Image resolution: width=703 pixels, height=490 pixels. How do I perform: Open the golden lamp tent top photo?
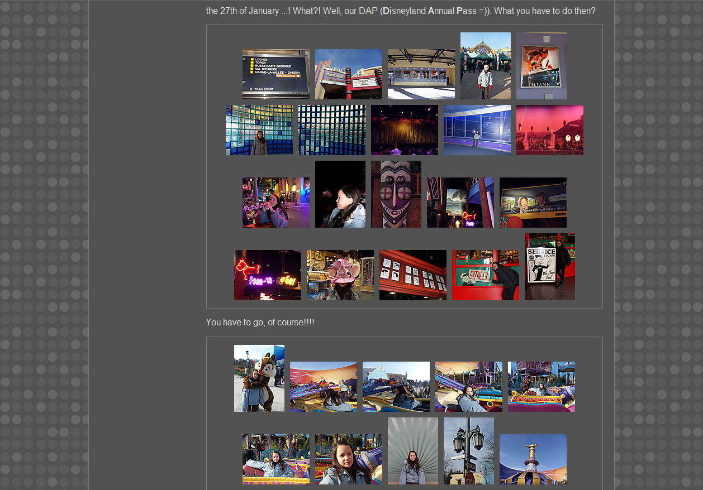[x=533, y=459]
